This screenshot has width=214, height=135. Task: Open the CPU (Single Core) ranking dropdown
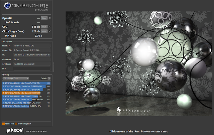pyautogui.click(x=16, y=79)
